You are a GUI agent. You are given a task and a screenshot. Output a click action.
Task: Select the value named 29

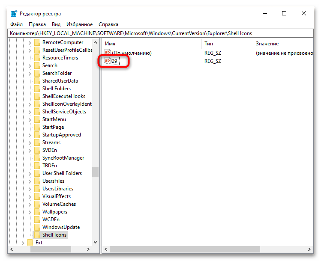pos(115,61)
